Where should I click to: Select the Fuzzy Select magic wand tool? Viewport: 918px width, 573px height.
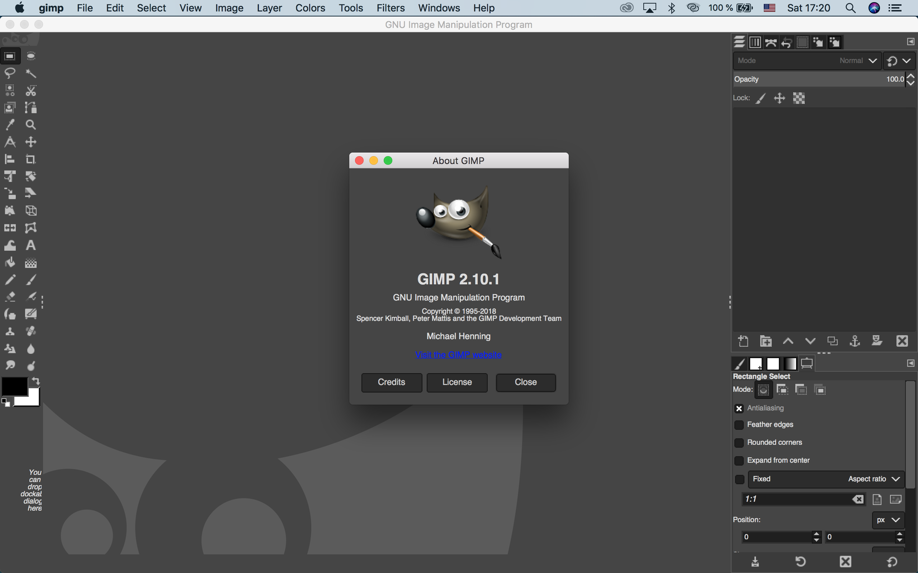point(31,73)
